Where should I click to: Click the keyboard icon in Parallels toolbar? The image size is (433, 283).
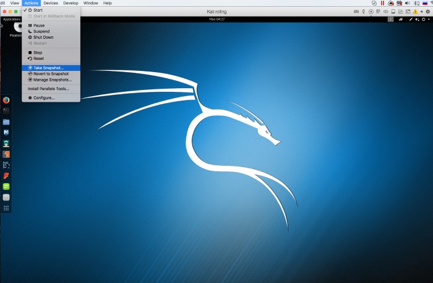point(356,12)
